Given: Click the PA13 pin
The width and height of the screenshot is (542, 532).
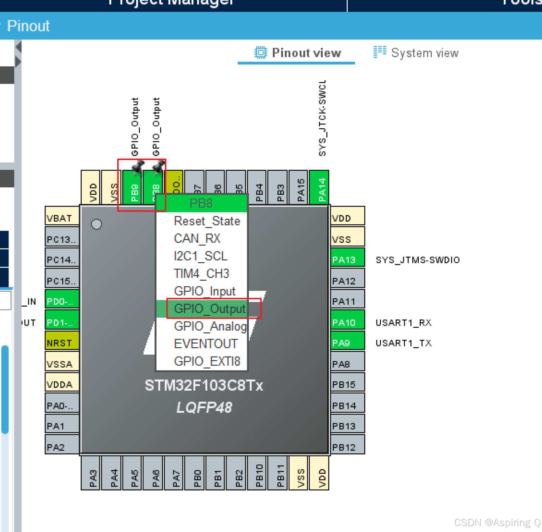Looking at the screenshot, I should [348, 257].
